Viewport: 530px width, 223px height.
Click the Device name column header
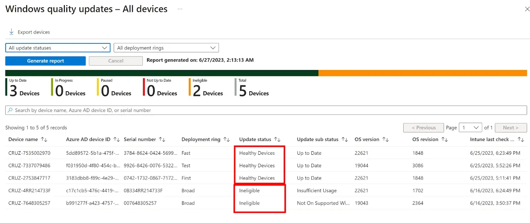click(x=23, y=139)
